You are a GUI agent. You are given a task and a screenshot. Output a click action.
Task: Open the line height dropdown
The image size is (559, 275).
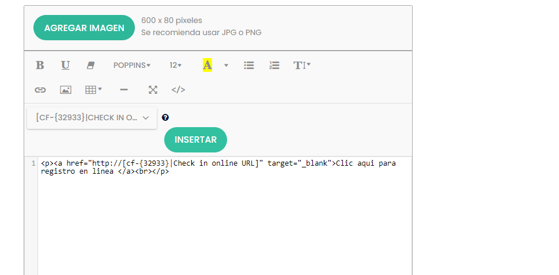[x=302, y=66]
